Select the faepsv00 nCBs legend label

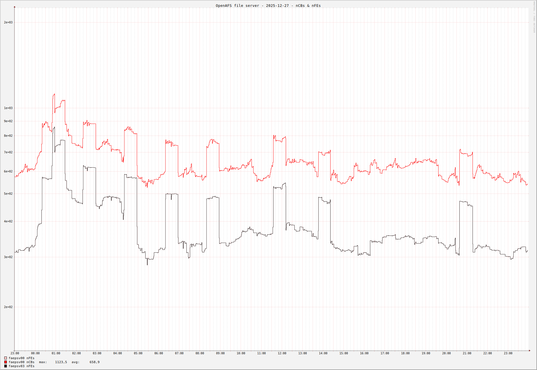pyautogui.click(x=21, y=362)
